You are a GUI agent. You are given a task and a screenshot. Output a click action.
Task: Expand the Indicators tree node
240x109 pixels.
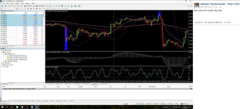[x=2, y=63]
